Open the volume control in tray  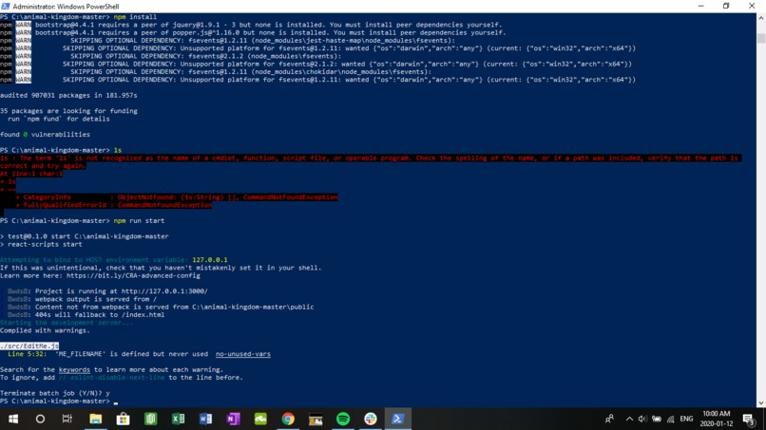tap(642, 419)
